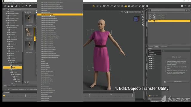Click the view cube in viewport

(136, 19)
